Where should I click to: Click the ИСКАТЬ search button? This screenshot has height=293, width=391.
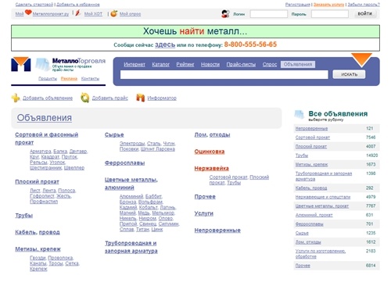tap(349, 74)
